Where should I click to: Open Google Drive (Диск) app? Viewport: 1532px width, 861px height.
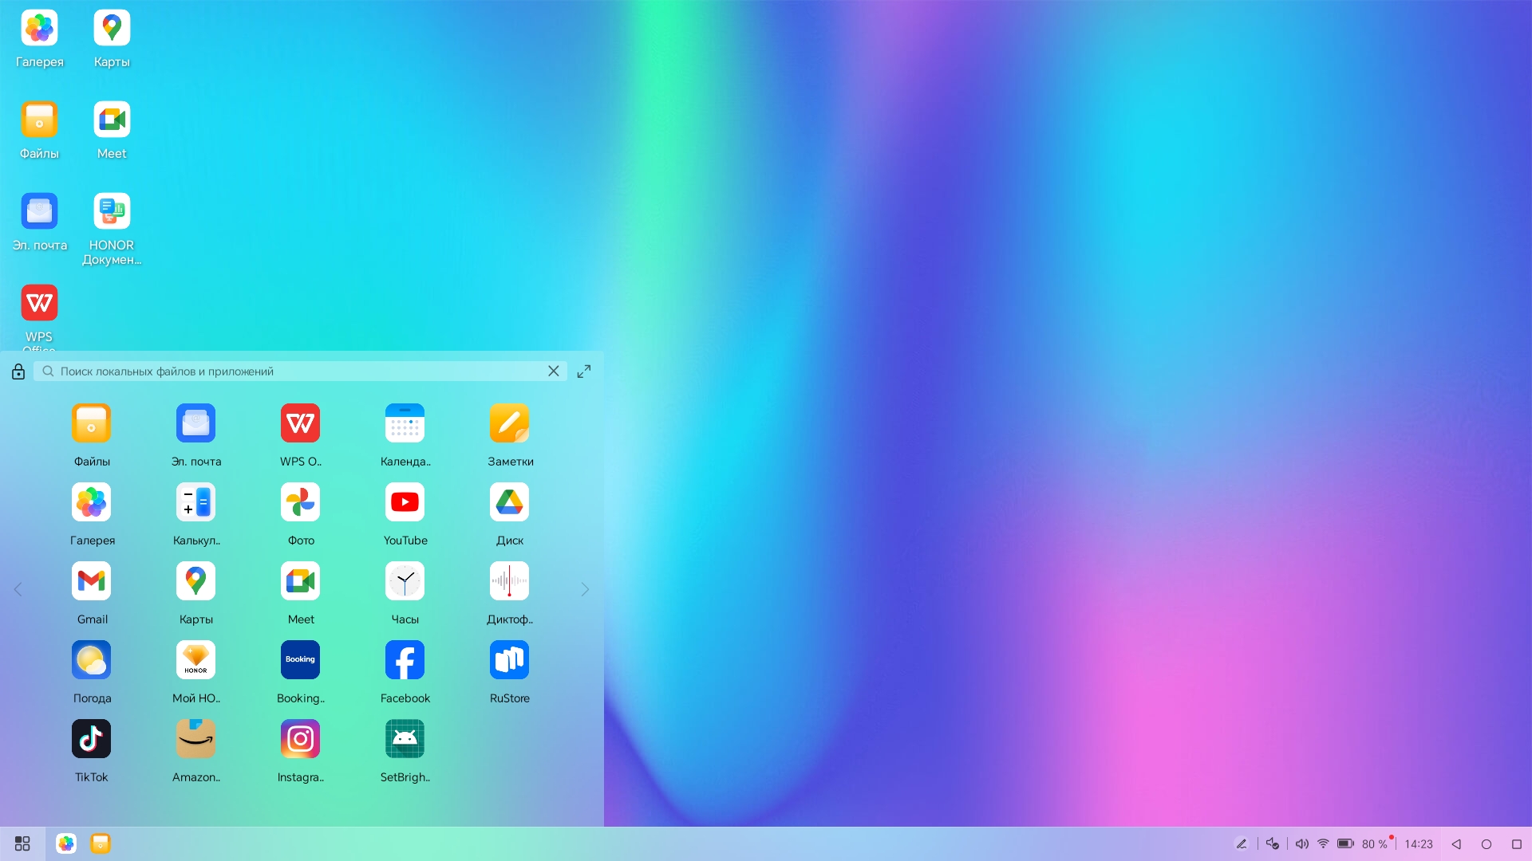pyautogui.click(x=509, y=503)
